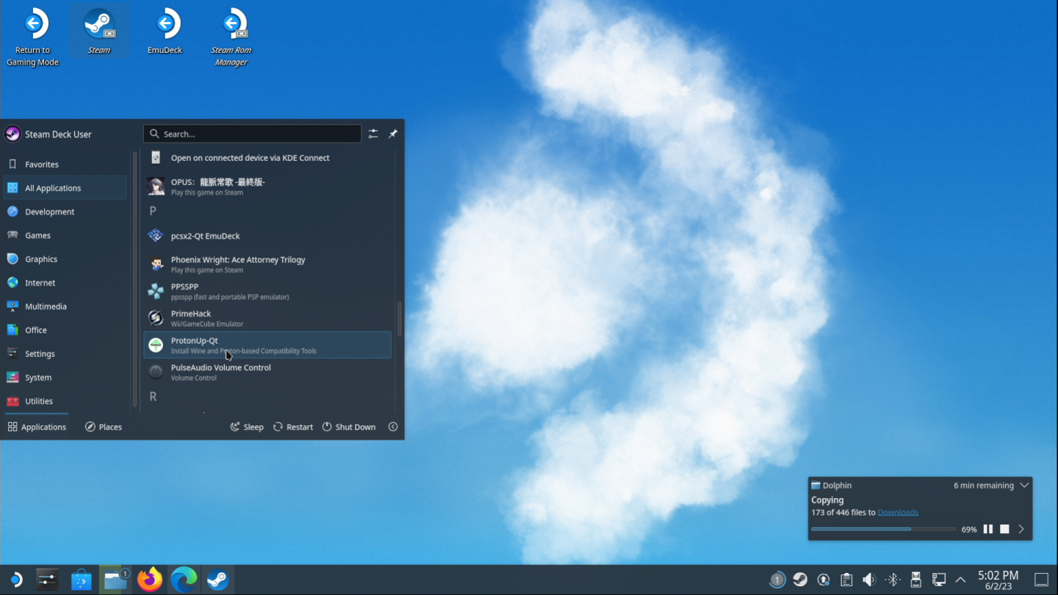Click the Steam system tray icon

(x=800, y=580)
